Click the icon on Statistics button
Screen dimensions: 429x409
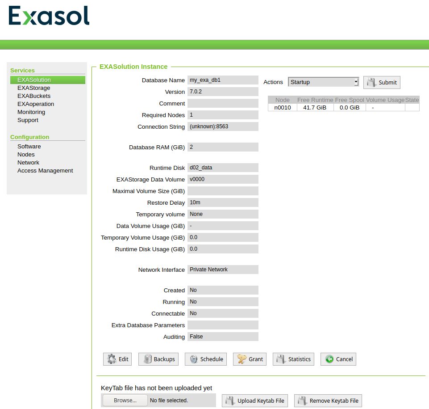(281, 359)
